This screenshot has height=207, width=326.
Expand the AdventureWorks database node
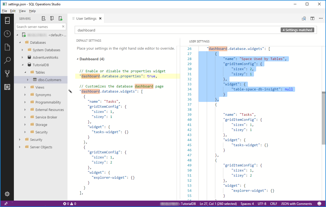pos(23,57)
